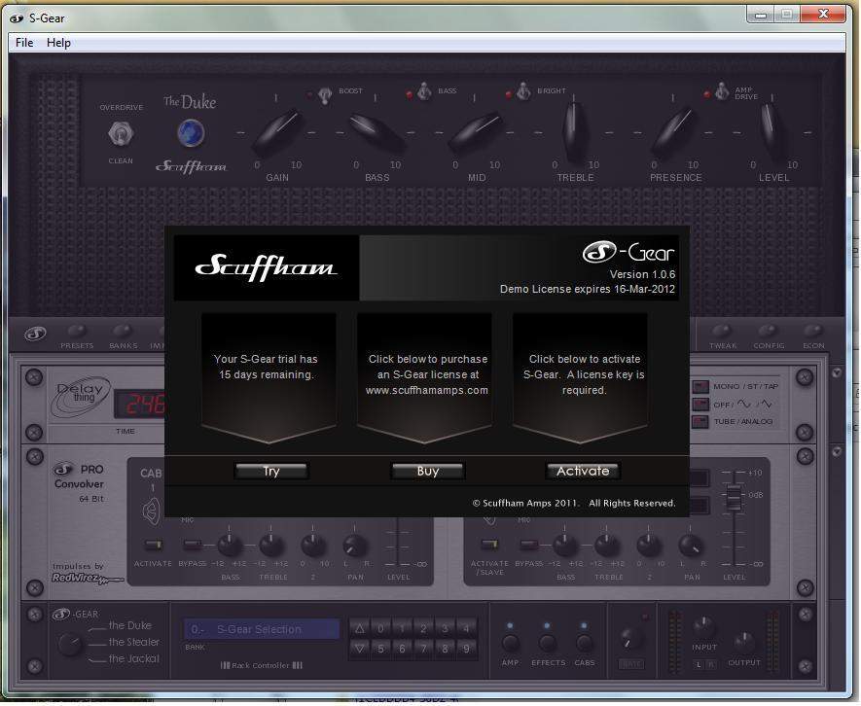This screenshot has height=706, width=861.
Task: Open the Config panel icon
Action: coord(769,333)
